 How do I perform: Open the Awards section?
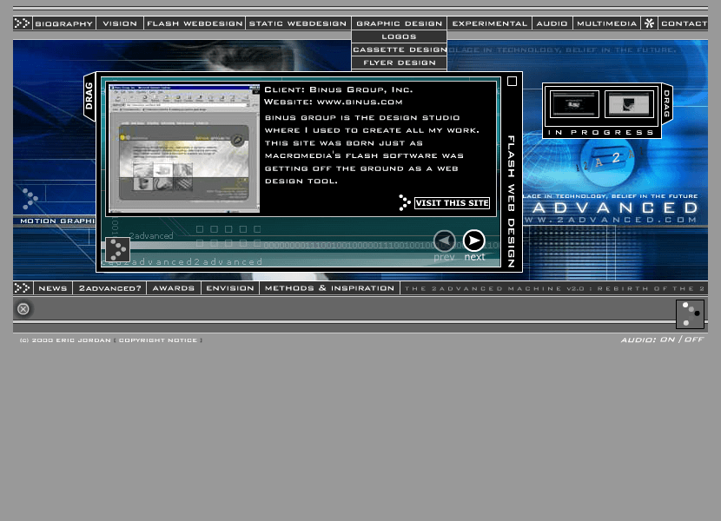pyautogui.click(x=174, y=288)
